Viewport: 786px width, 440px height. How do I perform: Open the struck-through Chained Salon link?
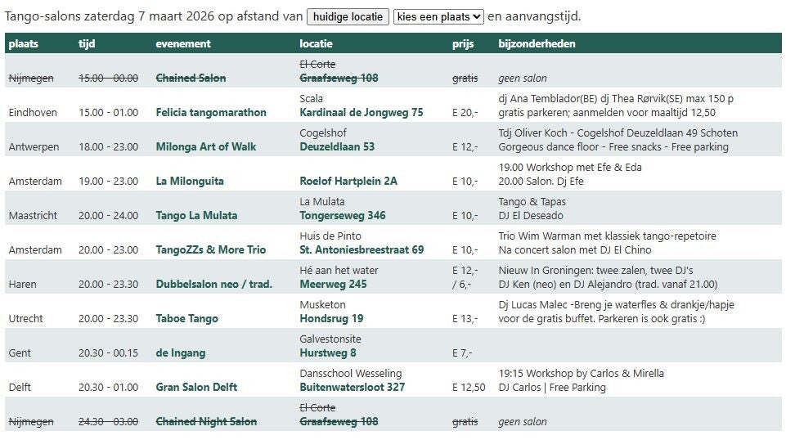coord(191,79)
